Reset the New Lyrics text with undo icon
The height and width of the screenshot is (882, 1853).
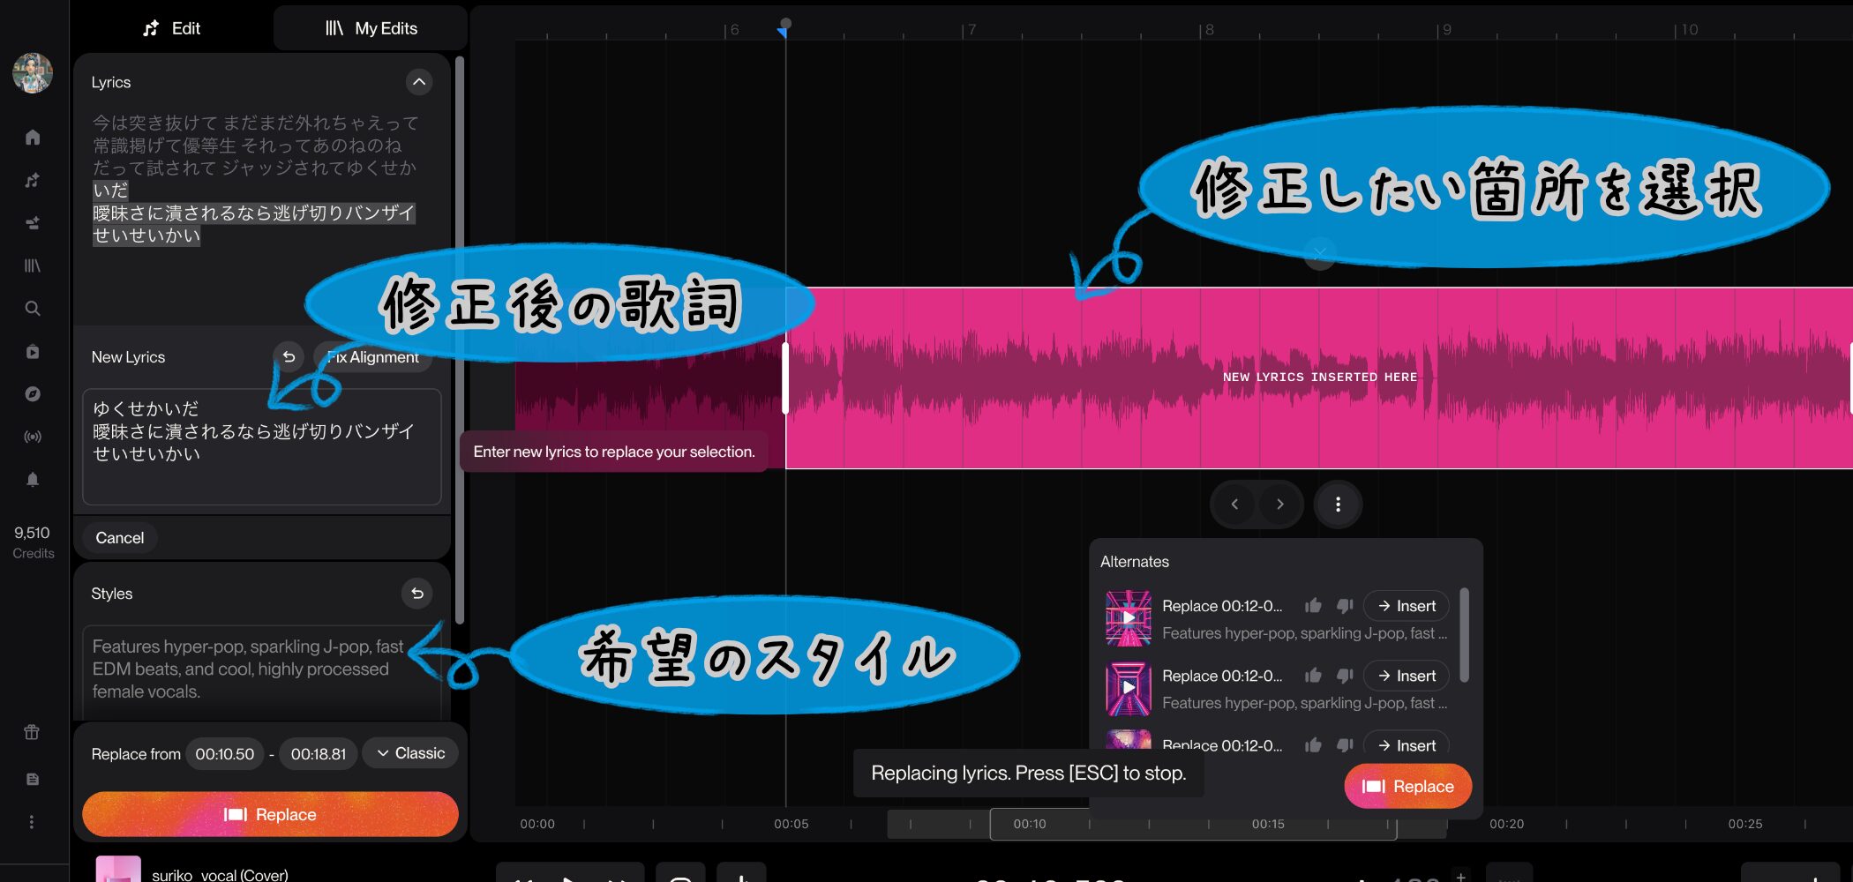289,357
